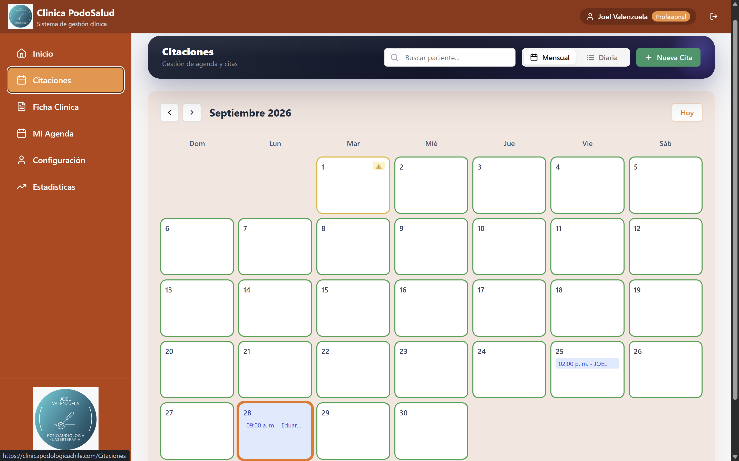Click the warning icon on day 1
This screenshot has height=461, width=739.
click(x=379, y=166)
